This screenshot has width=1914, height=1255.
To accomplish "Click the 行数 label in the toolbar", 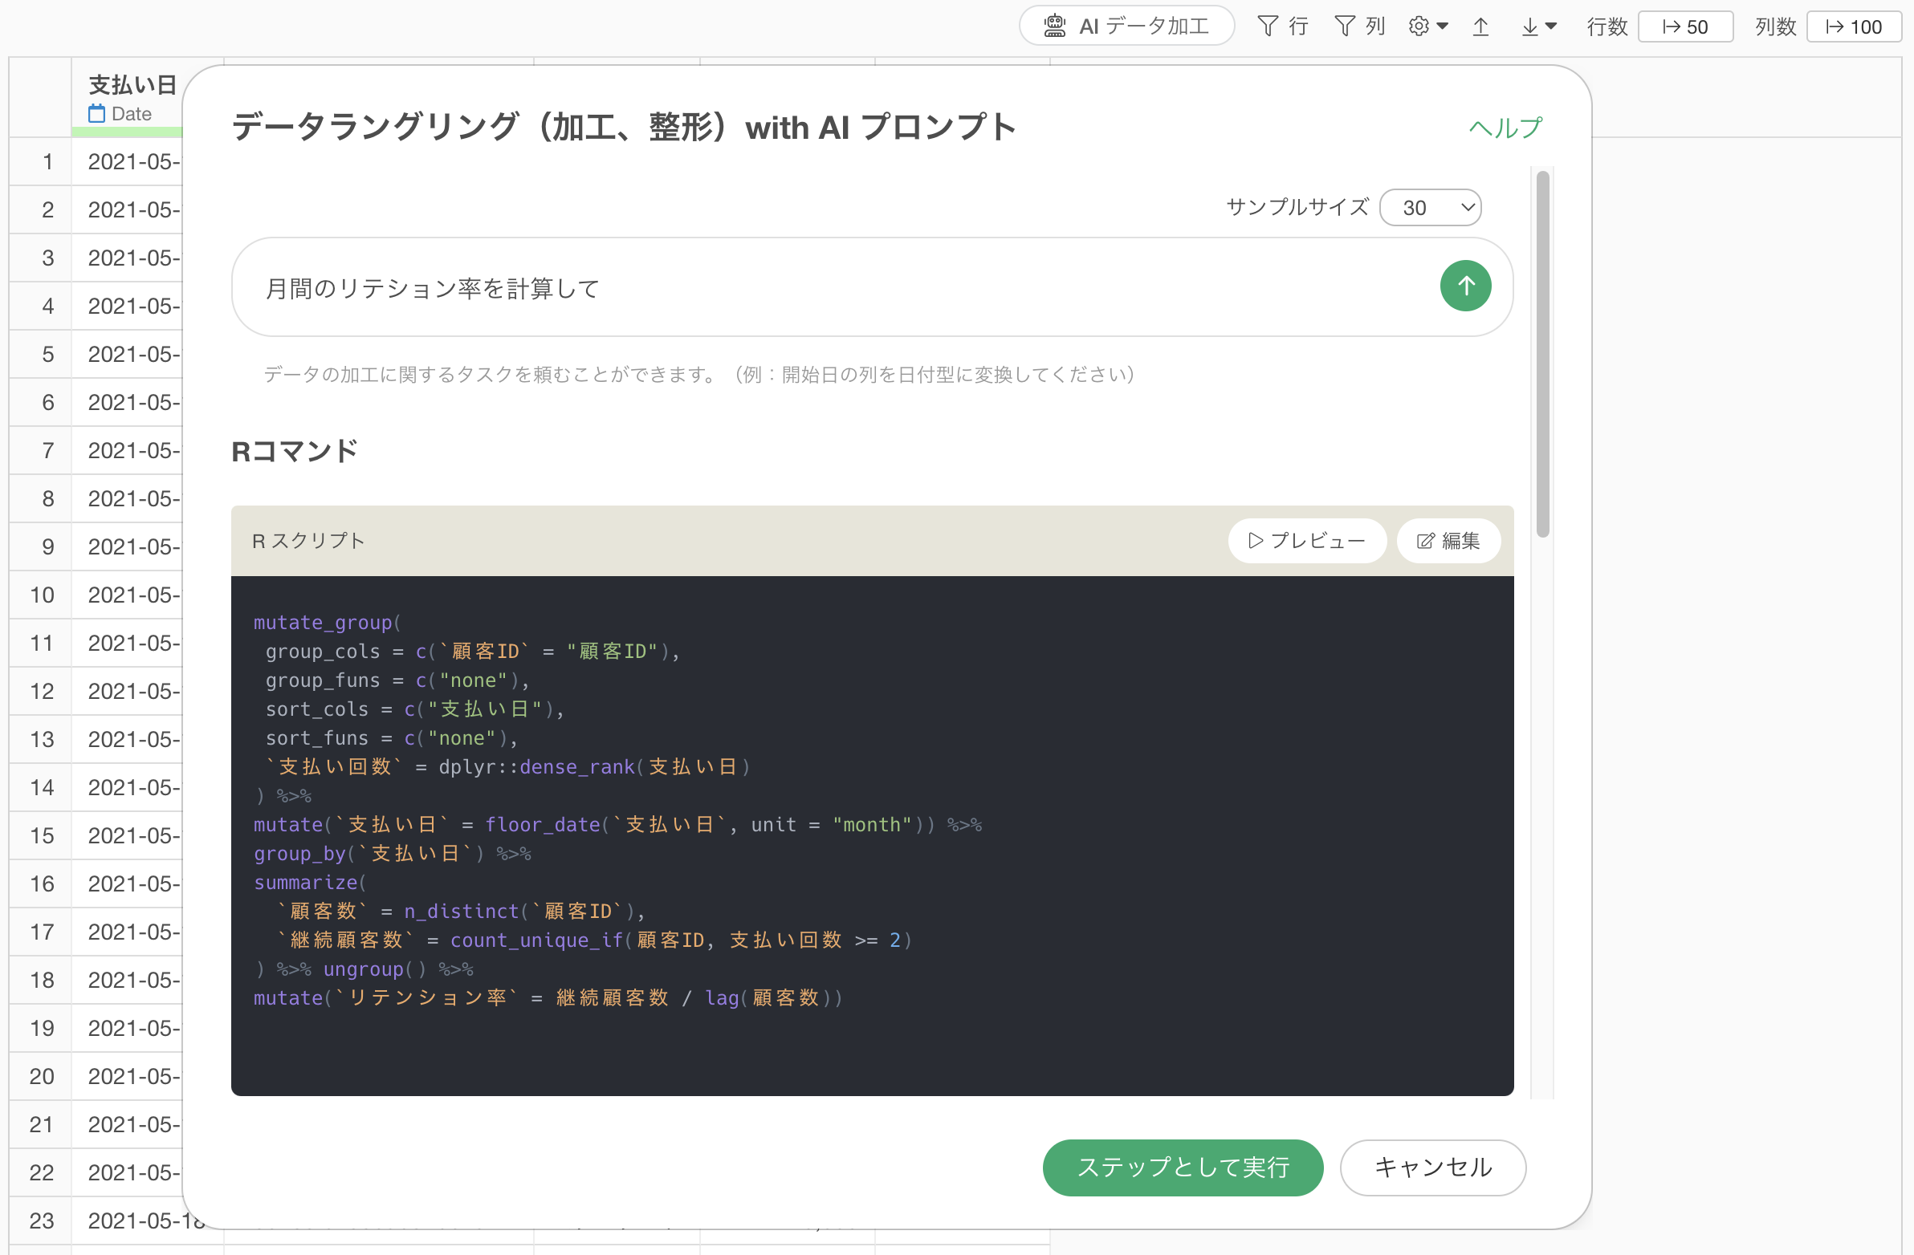I will [1607, 26].
